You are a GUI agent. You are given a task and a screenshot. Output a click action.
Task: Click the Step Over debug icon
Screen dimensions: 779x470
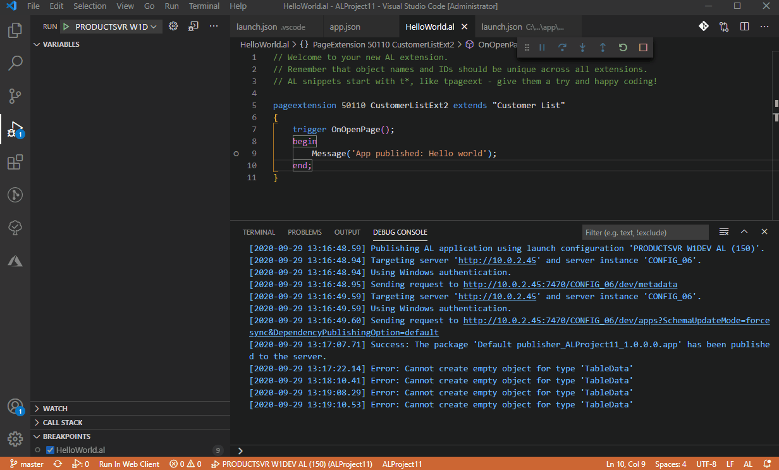(x=562, y=47)
